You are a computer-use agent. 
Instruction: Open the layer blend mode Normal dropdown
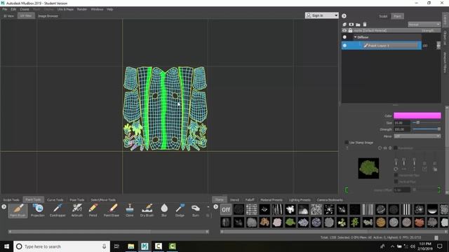(424, 24)
